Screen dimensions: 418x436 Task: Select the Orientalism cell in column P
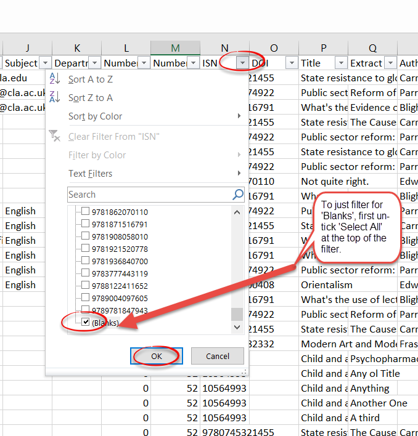(327, 285)
